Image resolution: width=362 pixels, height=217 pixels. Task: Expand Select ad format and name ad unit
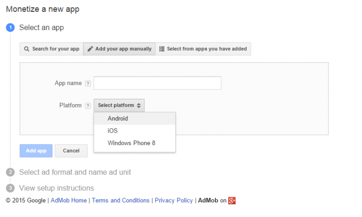(75, 172)
